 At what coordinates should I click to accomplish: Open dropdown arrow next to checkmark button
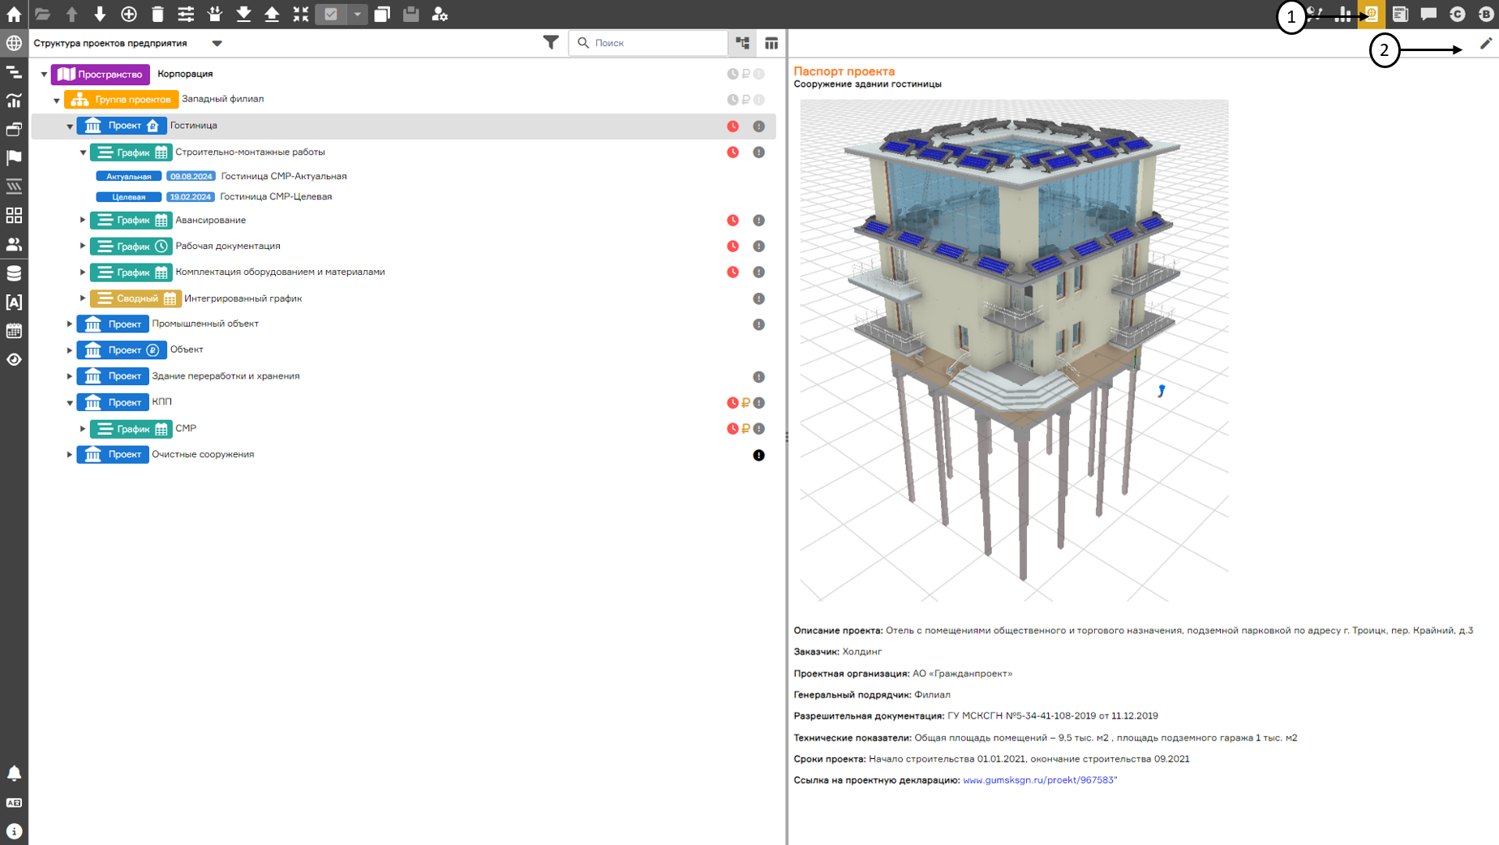(357, 14)
